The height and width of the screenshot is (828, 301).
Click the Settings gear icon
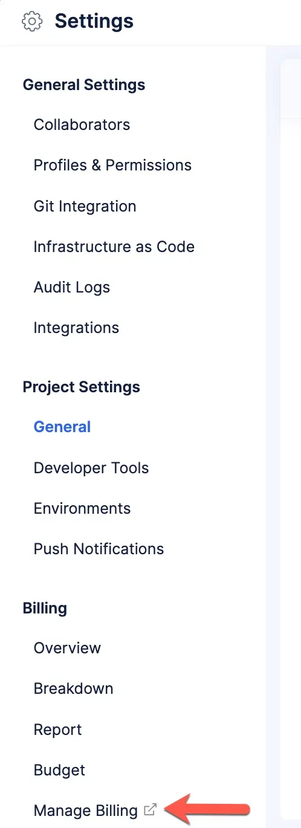[32, 22]
